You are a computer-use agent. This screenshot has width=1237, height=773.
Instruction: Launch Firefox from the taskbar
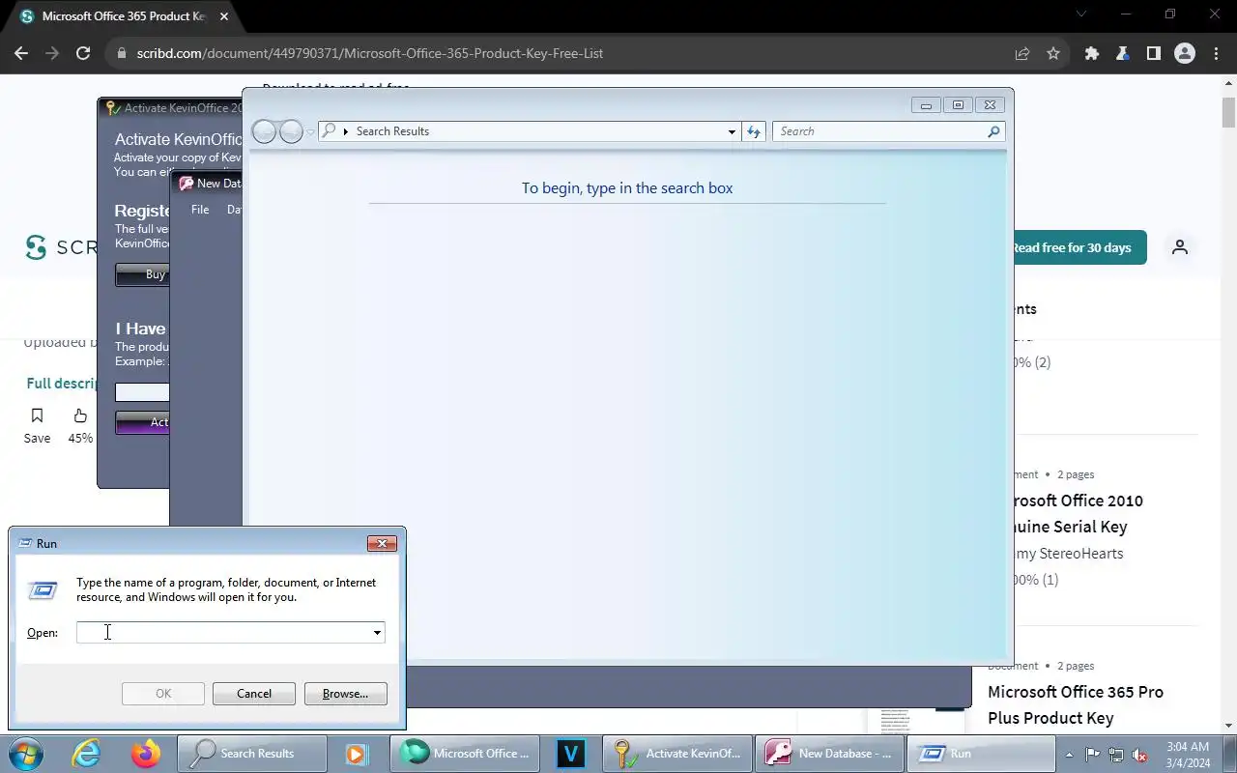(146, 754)
